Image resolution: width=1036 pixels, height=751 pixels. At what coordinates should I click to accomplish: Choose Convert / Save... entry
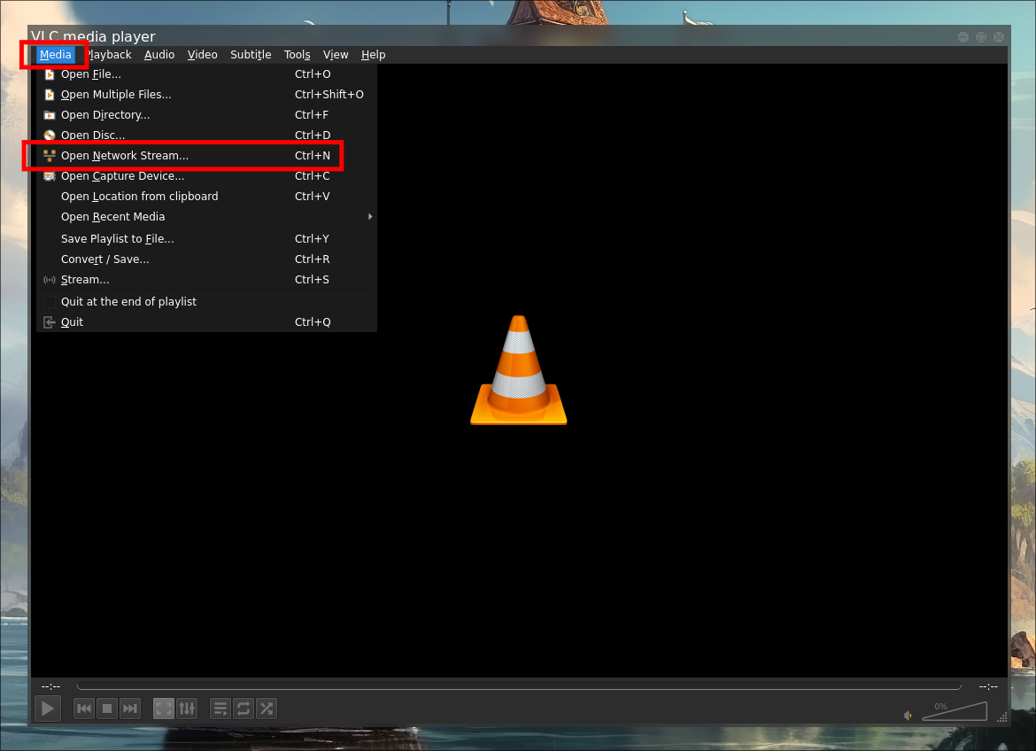(x=207, y=259)
